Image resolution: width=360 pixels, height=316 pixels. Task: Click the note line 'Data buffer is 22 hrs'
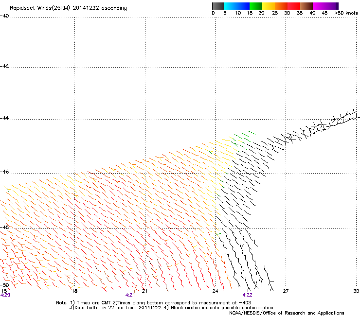pyautogui.click(x=171, y=308)
